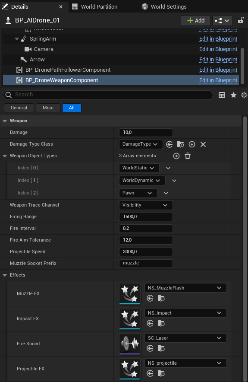
Task: Empty the Weapon Object Types array trash icon
Action: click(x=188, y=156)
